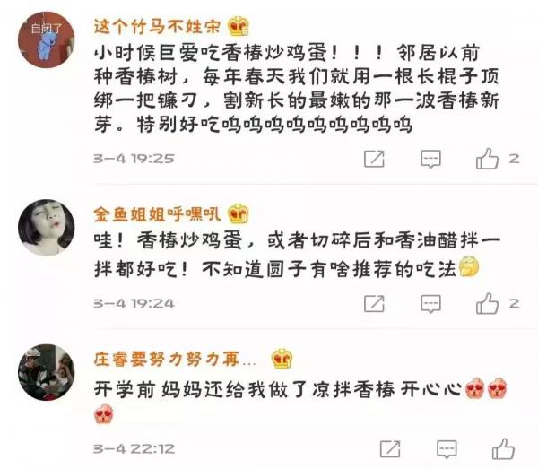
Task: Open 金鱼姐姐呼嘿吼 profile avatar
Action: pos(47,228)
